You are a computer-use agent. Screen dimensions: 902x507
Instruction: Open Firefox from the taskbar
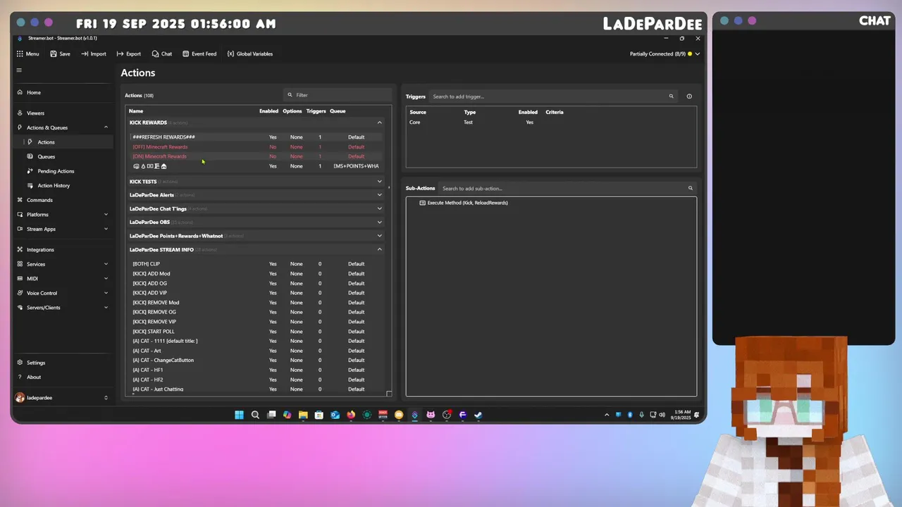[x=351, y=415]
